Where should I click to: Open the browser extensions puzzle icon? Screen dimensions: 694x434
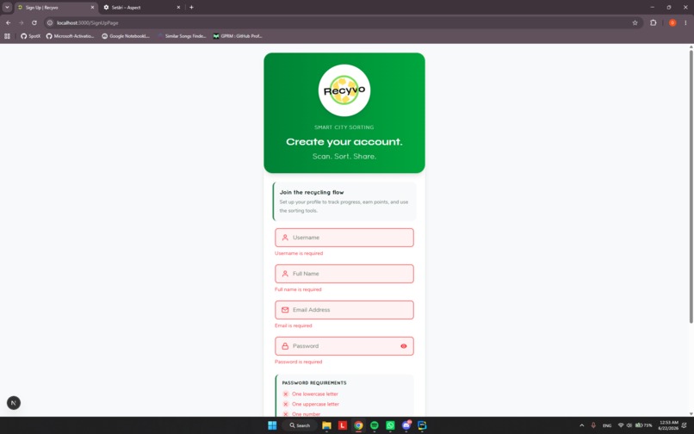[x=654, y=22]
